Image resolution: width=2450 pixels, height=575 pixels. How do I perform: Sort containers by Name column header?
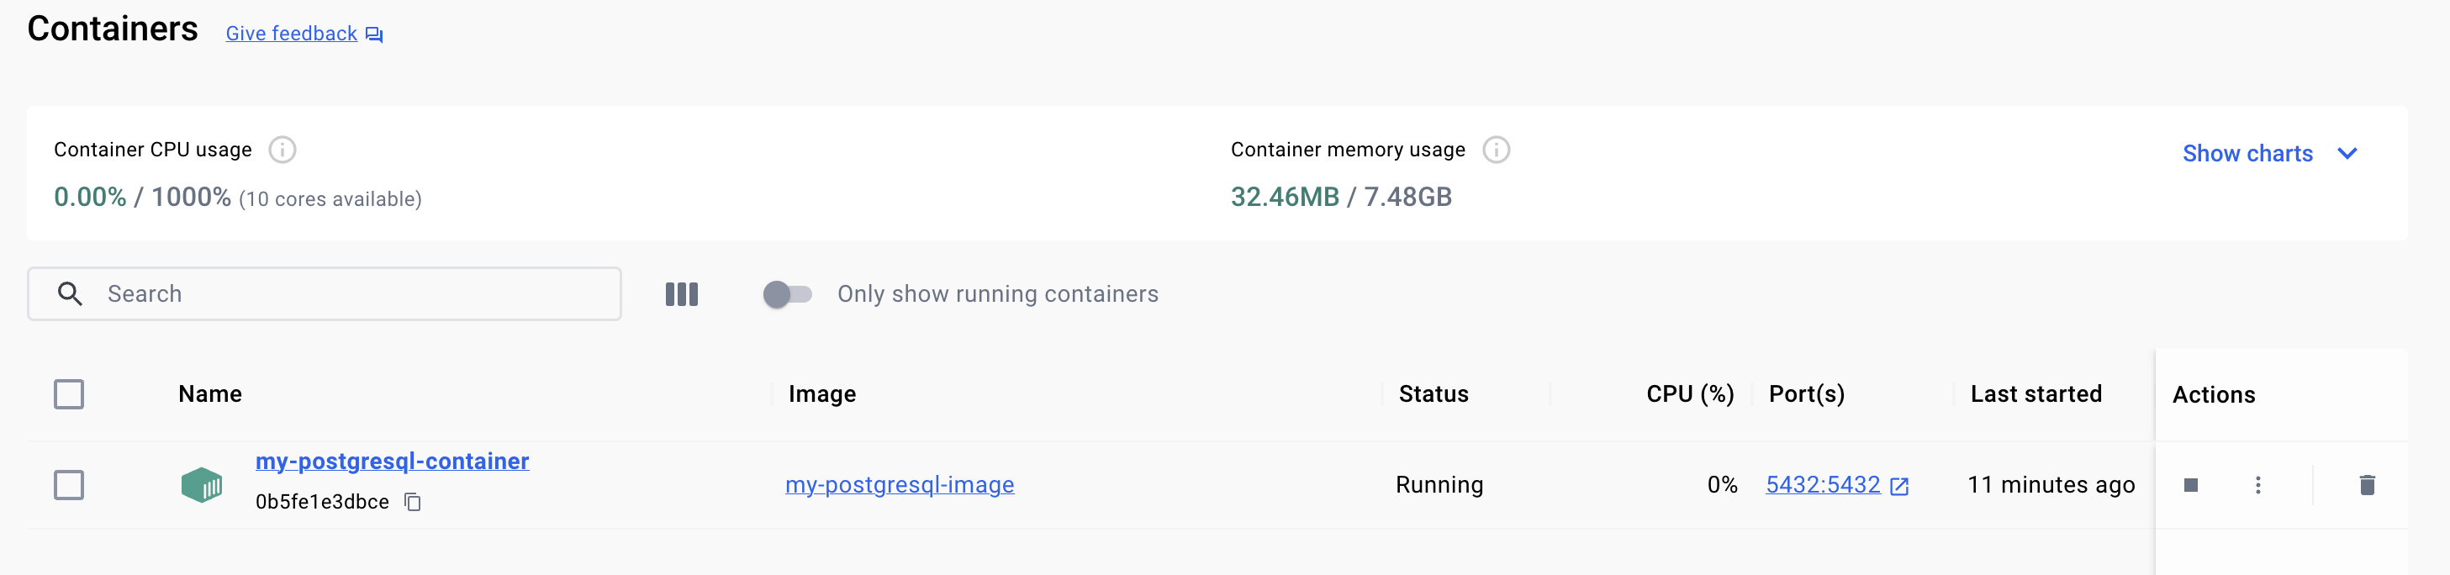click(210, 394)
